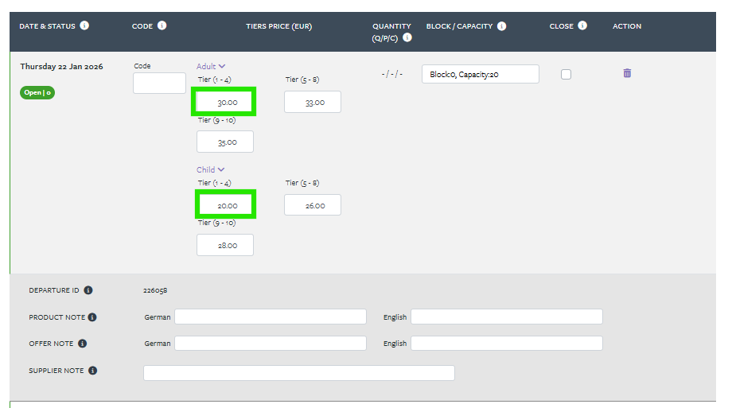The image size is (732, 408).
Task: Click departure ID value 226058
Action: pos(155,290)
